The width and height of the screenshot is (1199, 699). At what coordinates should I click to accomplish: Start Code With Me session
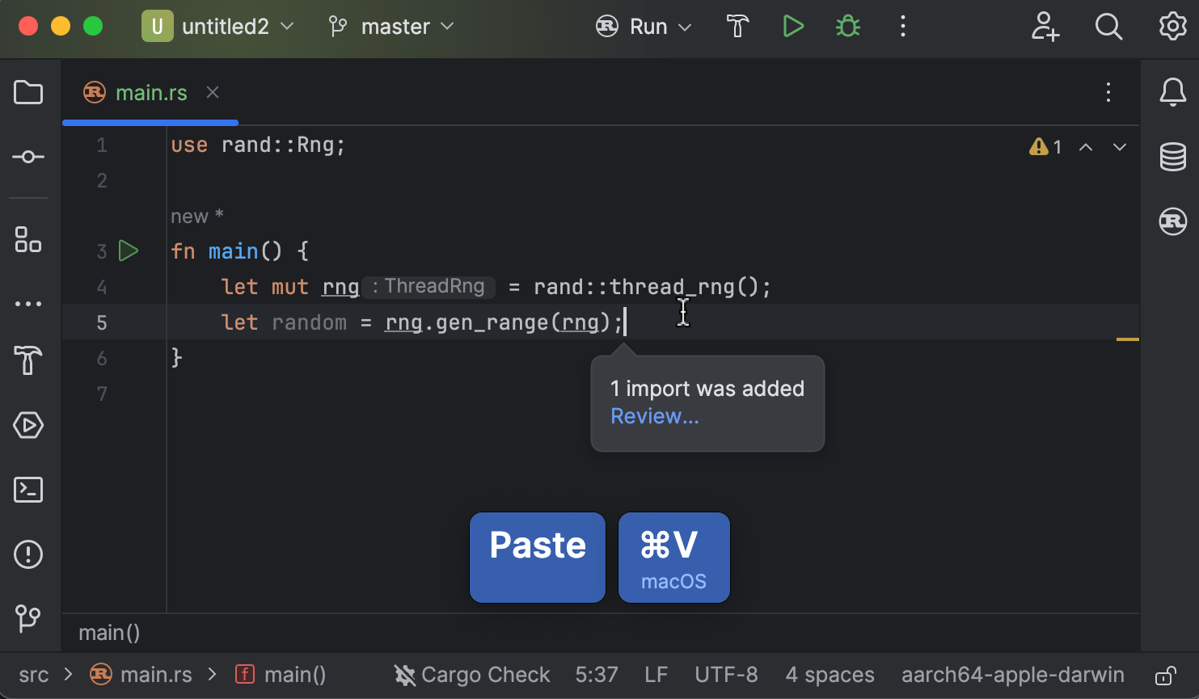click(x=1045, y=26)
